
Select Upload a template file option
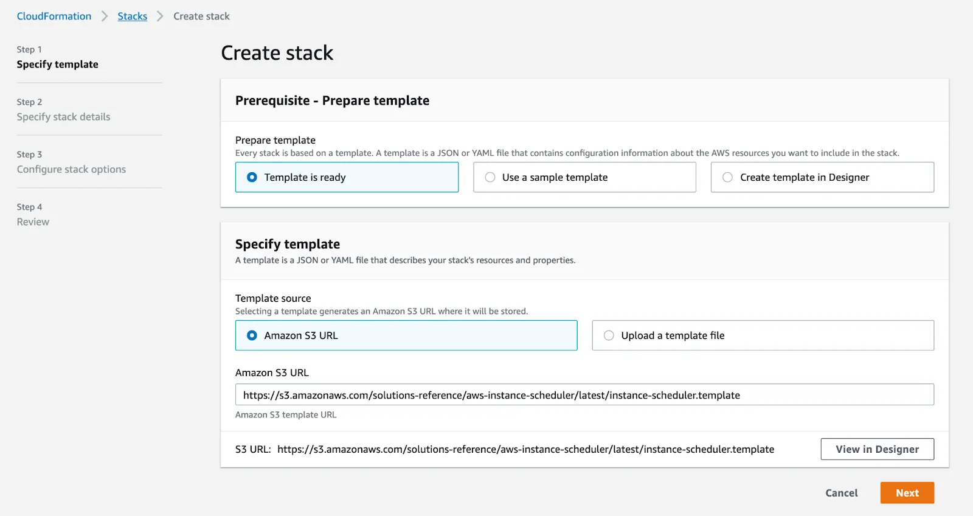(763, 335)
